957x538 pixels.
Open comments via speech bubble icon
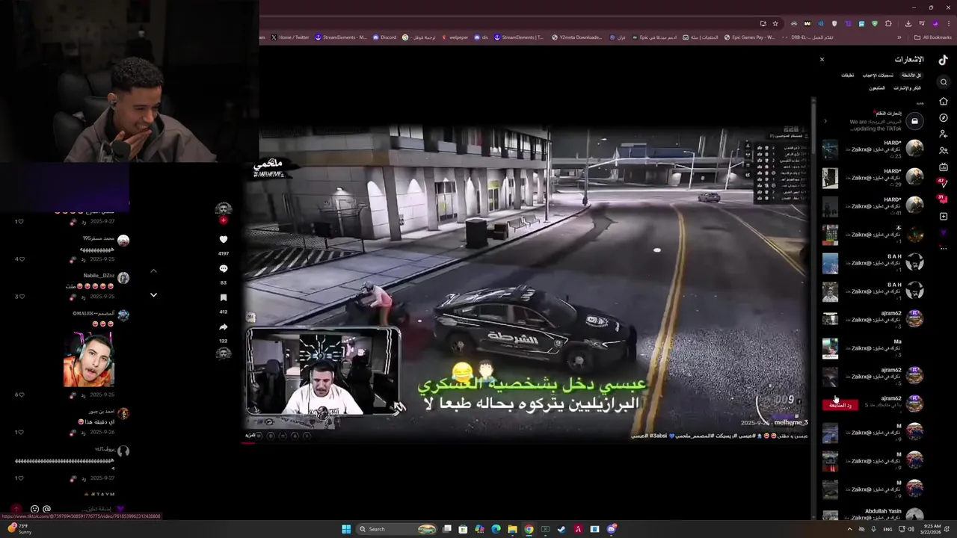223,268
